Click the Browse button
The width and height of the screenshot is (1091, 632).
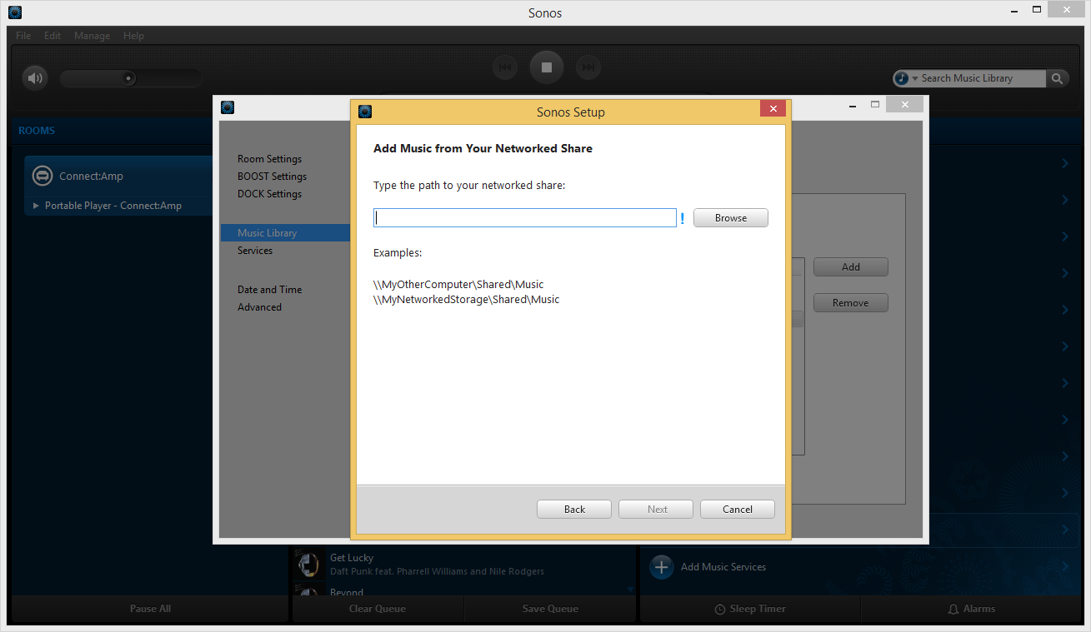[x=731, y=218]
